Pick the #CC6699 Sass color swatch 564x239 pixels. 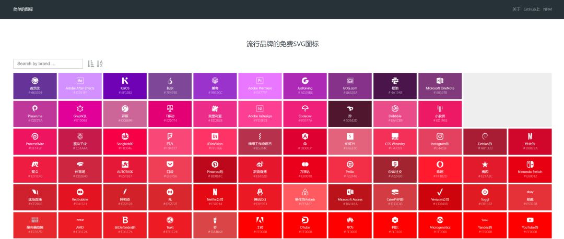[x=125, y=114]
